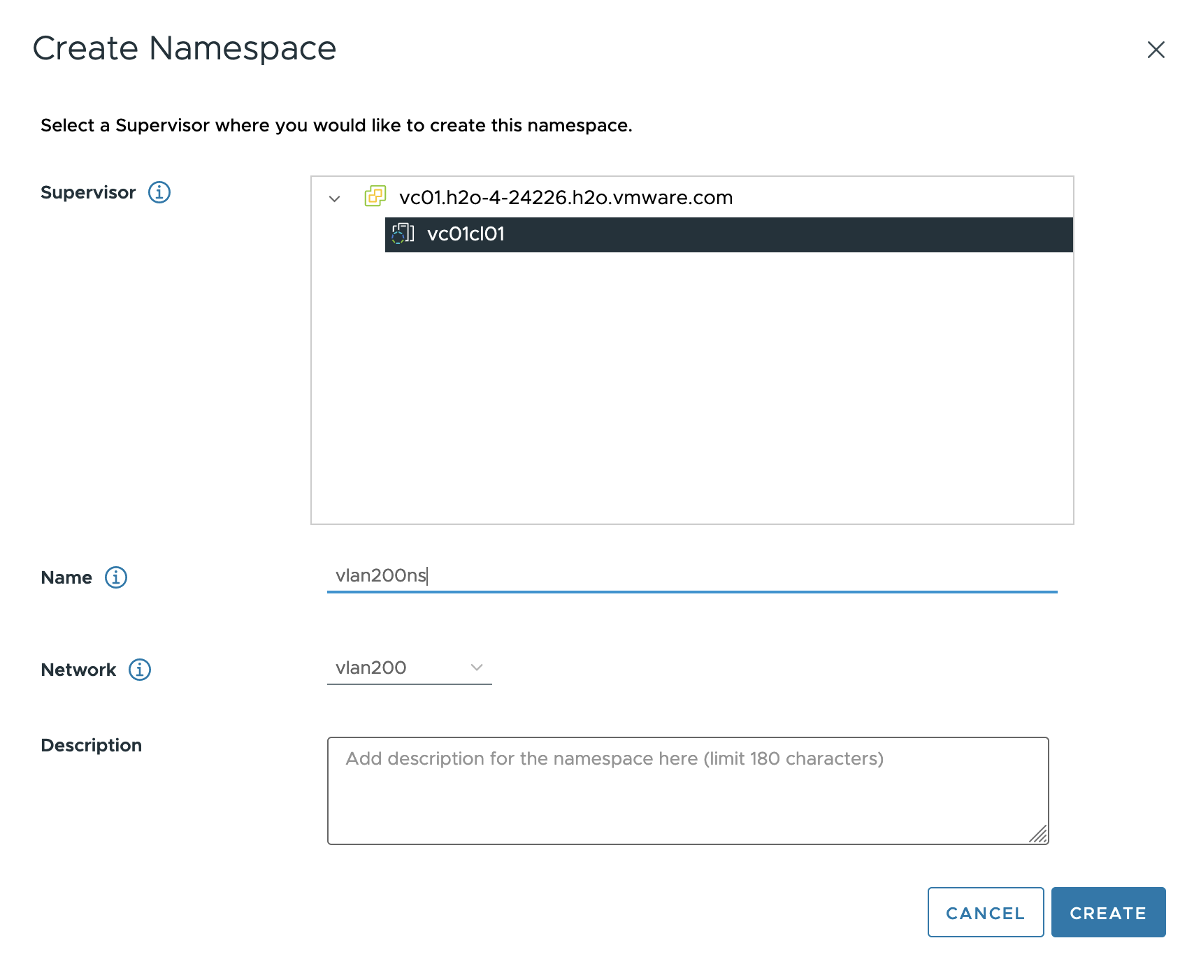Click the Description field label
Screen dimensions: 1194x966
tap(91, 745)
